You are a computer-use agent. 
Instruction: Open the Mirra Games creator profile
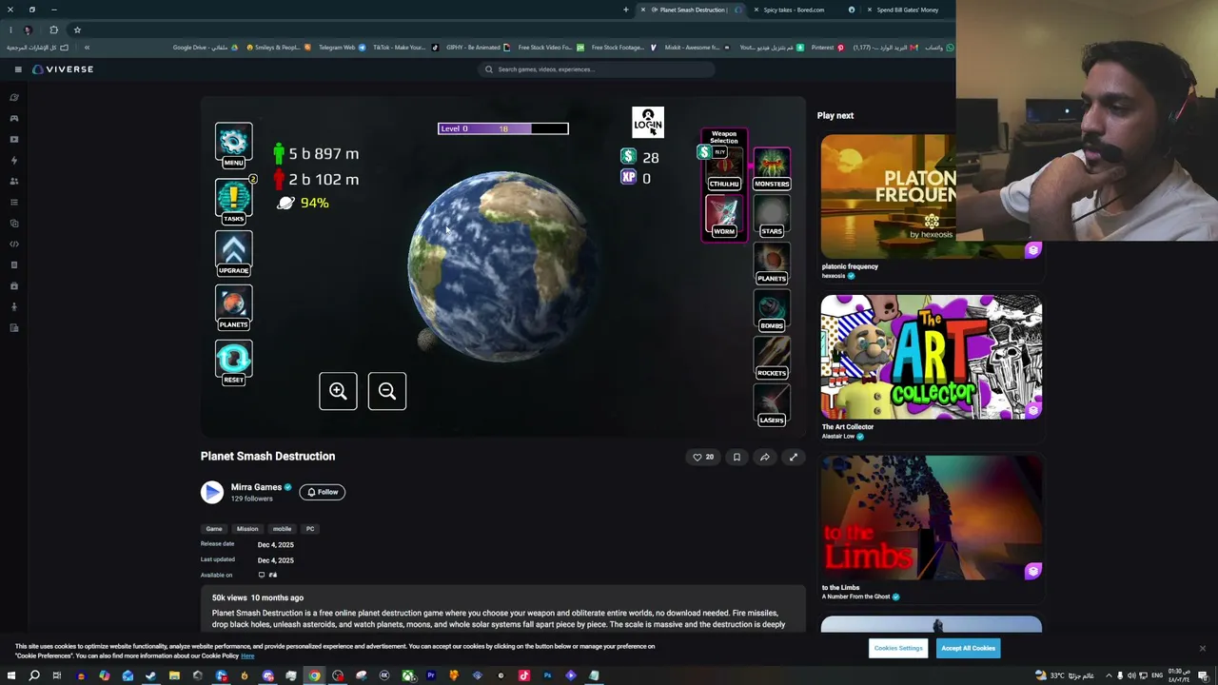pos(256,487)
